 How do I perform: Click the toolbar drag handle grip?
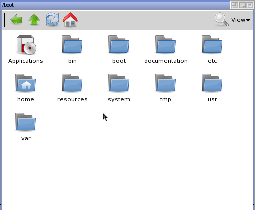(x=5, y=20)
